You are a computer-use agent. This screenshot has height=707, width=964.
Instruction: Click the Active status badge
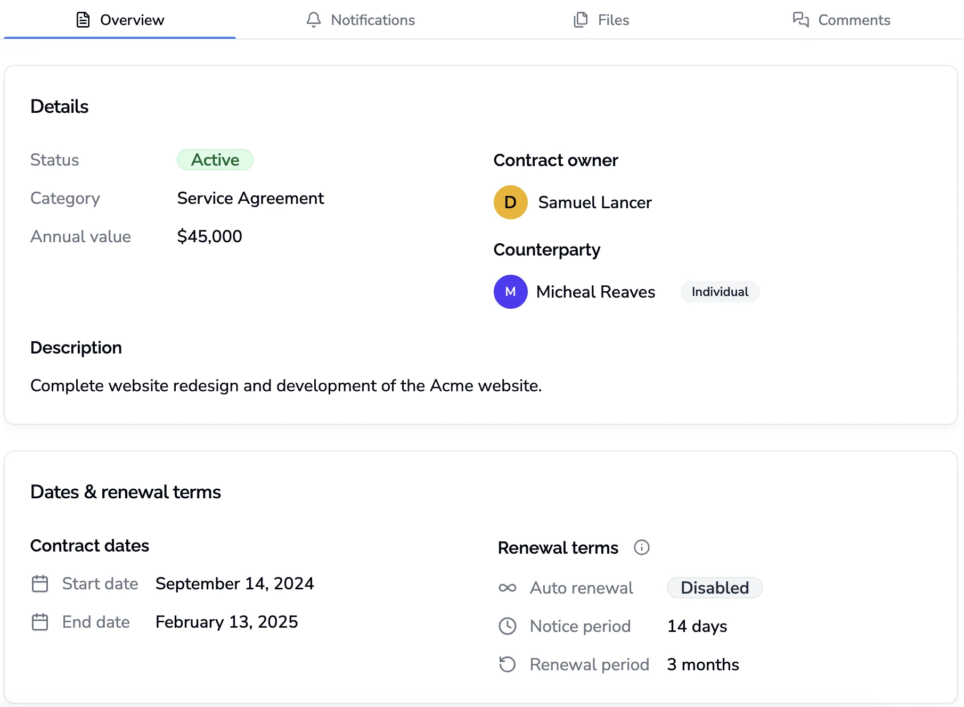(215, 160)
